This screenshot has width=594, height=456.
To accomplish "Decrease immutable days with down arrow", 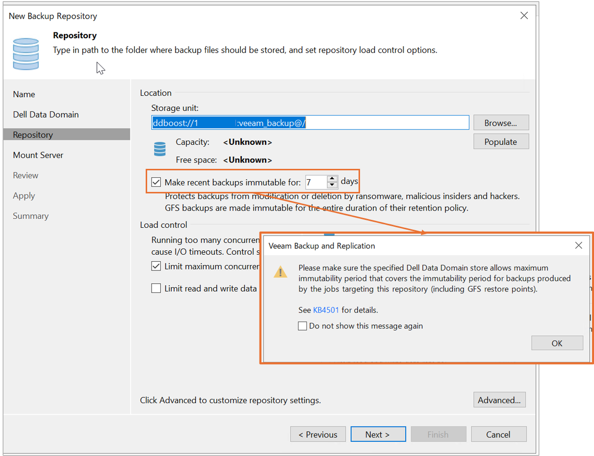I will click(333, 185).
